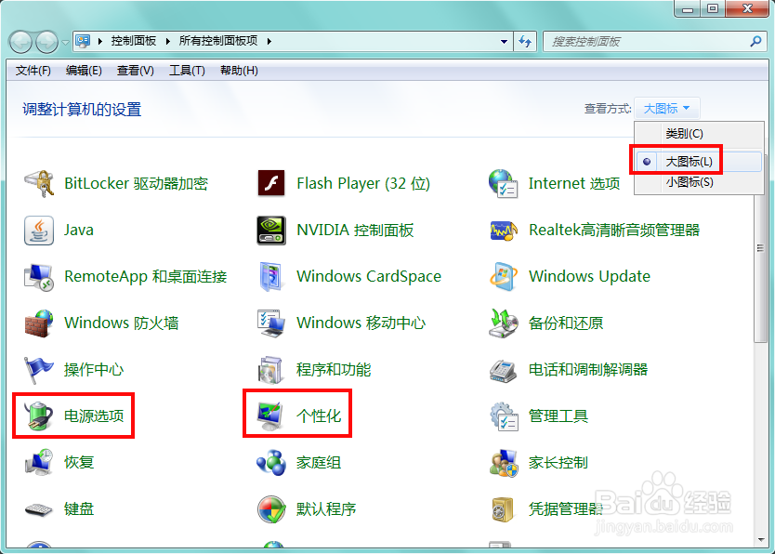Image resolution: width=775 pixels, height=554 pixels.
Task: Open 恢复 icon
Action: tap(39, 463)
